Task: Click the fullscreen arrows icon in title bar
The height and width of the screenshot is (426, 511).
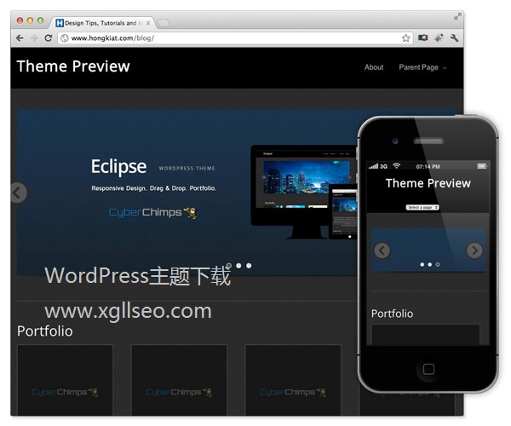Action: coord(457,16)
